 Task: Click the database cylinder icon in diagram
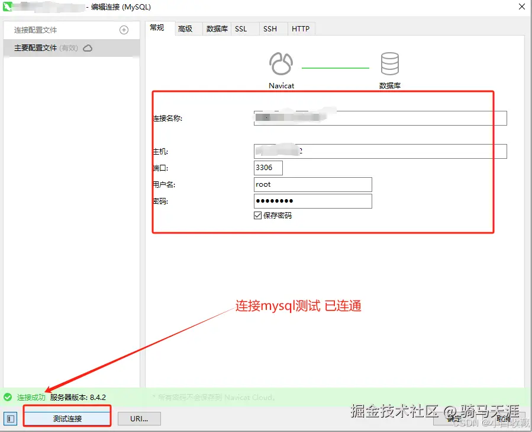pyautogui.click(x=389, y=63)
